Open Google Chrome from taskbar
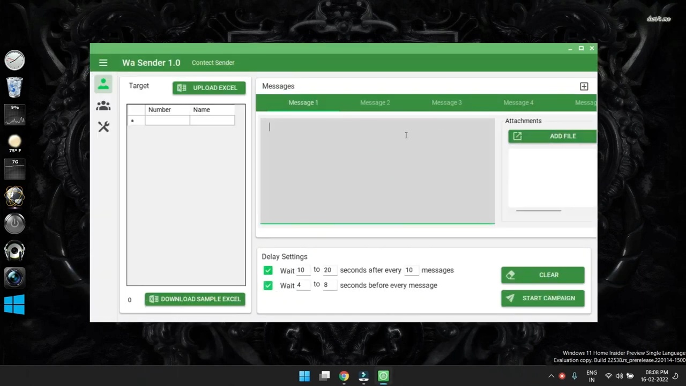The width and height of the screenshot is (686, 386). [344, 376]
